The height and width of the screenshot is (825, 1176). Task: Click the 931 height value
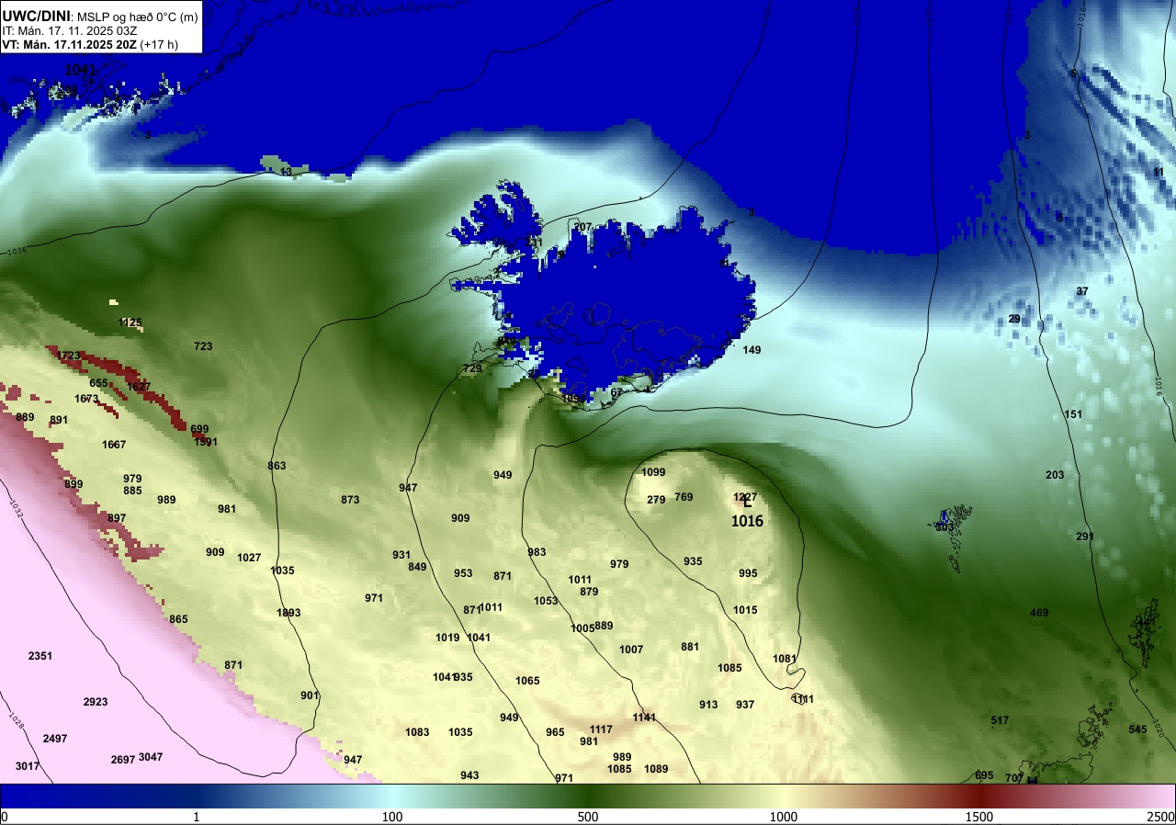pos(401,555)
